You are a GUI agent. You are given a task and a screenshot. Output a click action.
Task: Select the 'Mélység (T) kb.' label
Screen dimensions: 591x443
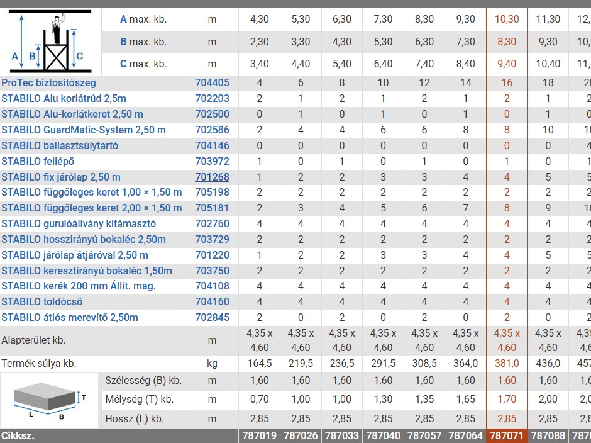tap(139, 399)
